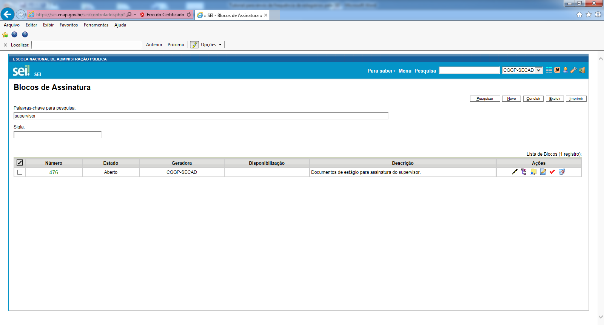The height and width of the screenshot is (325, 604).
Task: Open the Ferramentas menu
Action: [96, 25]
